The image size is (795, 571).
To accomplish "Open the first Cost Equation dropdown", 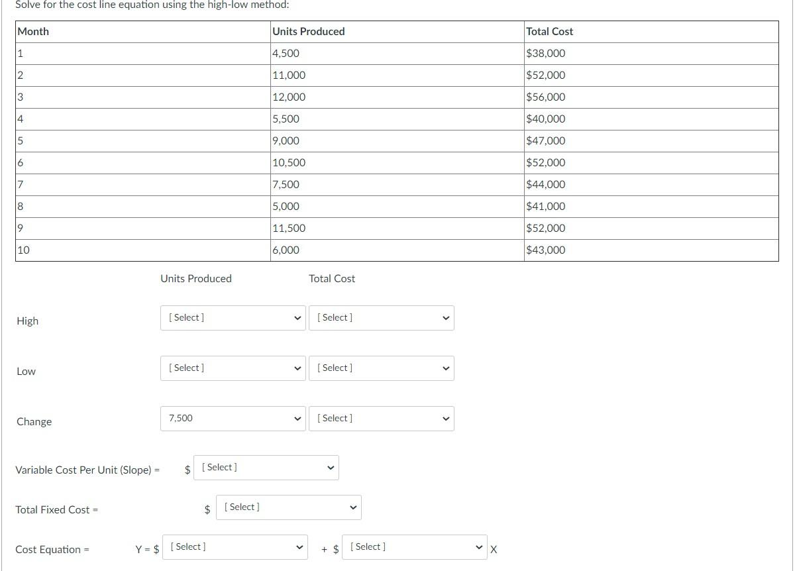I will [x=235, y=546].
